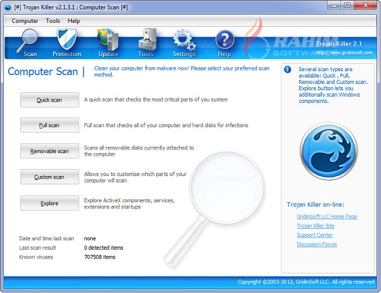Viewport: 381px width, 293px height.
Task: Click the '0 detected items' value
Action: coord(104,248)
